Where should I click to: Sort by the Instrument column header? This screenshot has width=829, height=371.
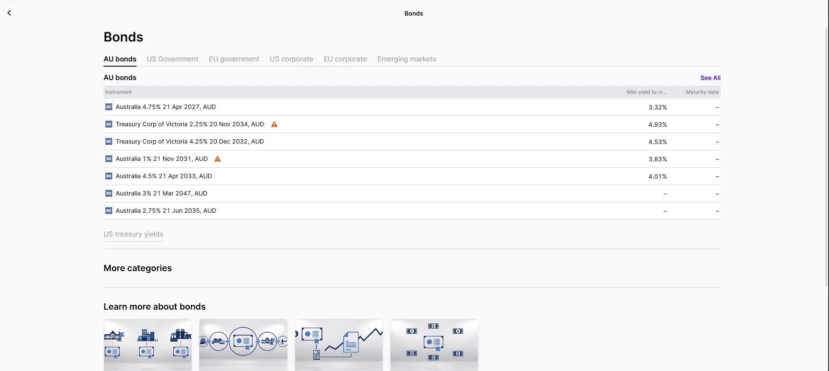118,92
